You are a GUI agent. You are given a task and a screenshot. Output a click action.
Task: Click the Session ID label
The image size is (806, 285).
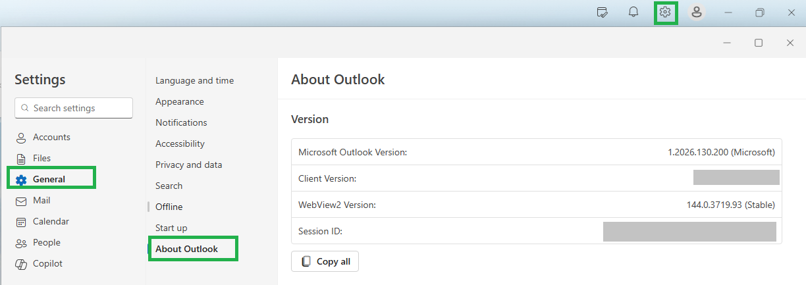point(320,231)
